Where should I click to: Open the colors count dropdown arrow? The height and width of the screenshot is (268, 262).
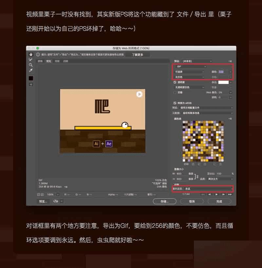pyautogui.click(x=231, y=72)
